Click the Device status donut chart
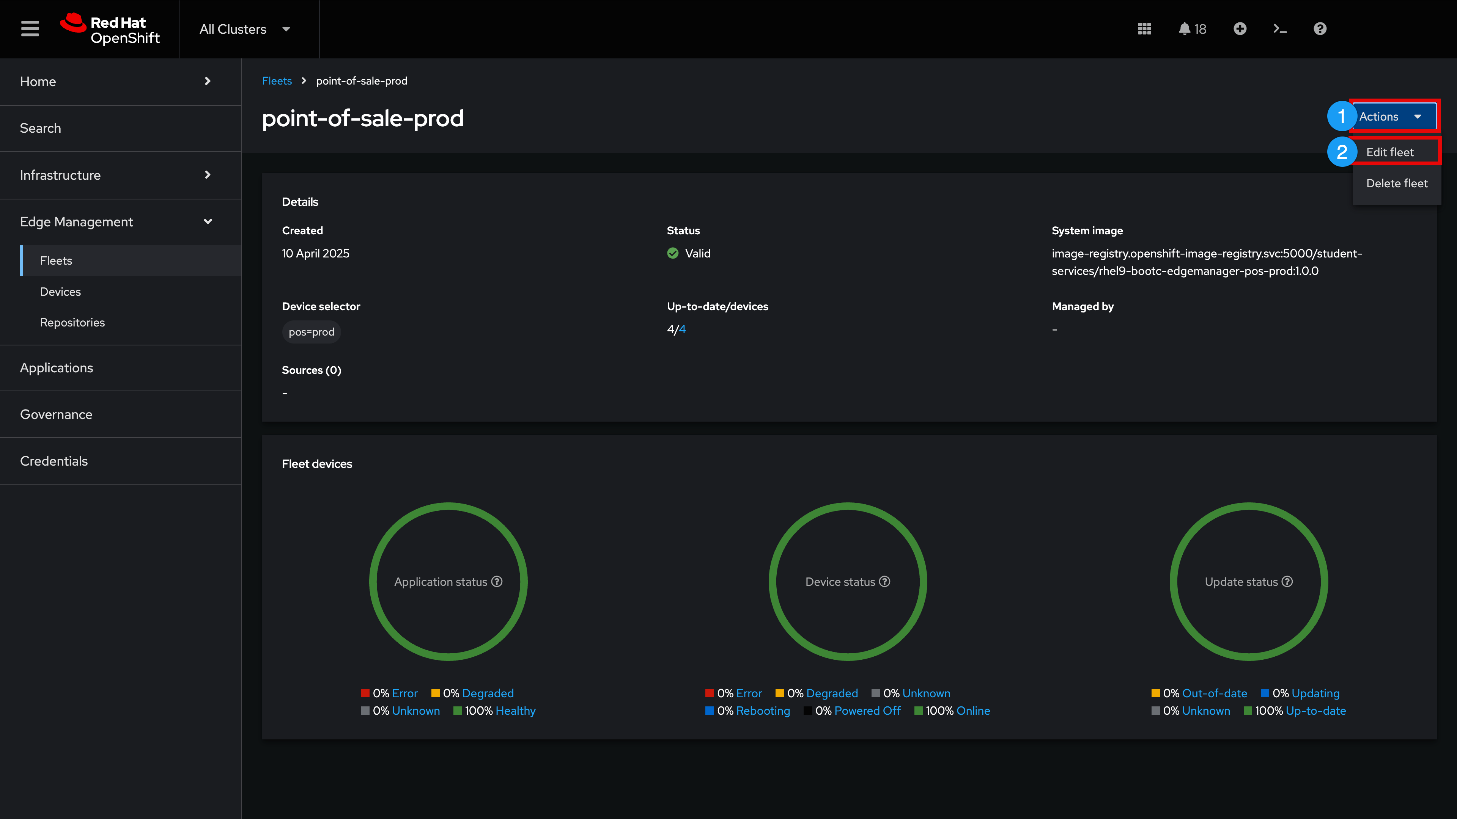 [848, 582]
